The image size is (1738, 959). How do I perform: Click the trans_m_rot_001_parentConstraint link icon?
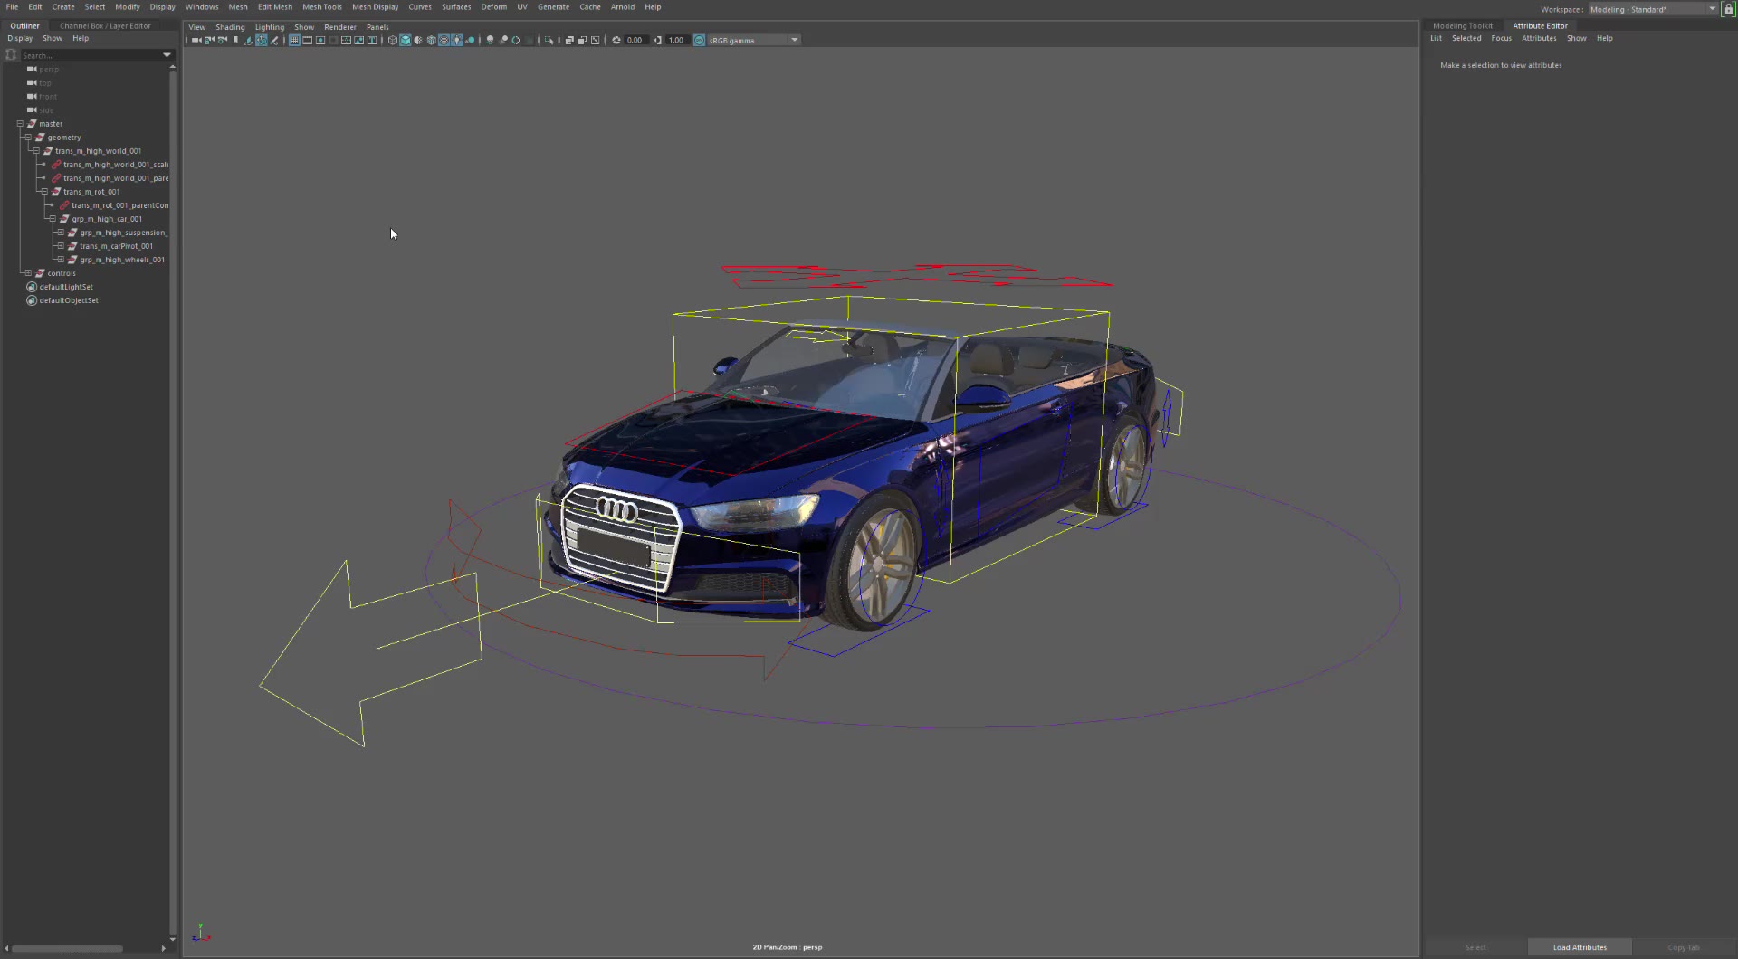click(64, 205)
